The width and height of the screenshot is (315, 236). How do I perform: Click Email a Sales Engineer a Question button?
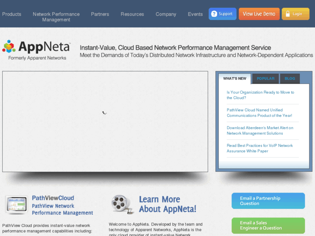pos(268,226)
